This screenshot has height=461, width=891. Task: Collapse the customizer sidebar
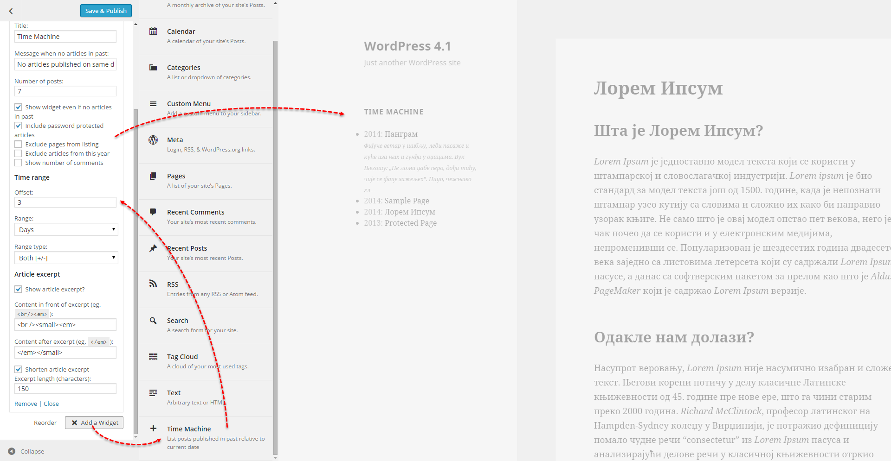point(26,451)
